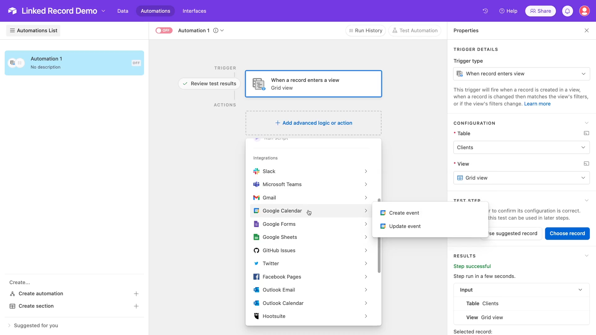This screenshot has width=596, height=335.
Task: Click the Google Calendar icon in the list
Action: [256, 211]
